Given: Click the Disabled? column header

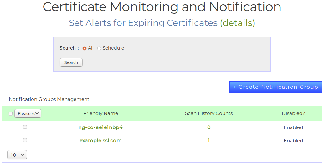Looking at the screenshot, I should (x=293, y=113).
